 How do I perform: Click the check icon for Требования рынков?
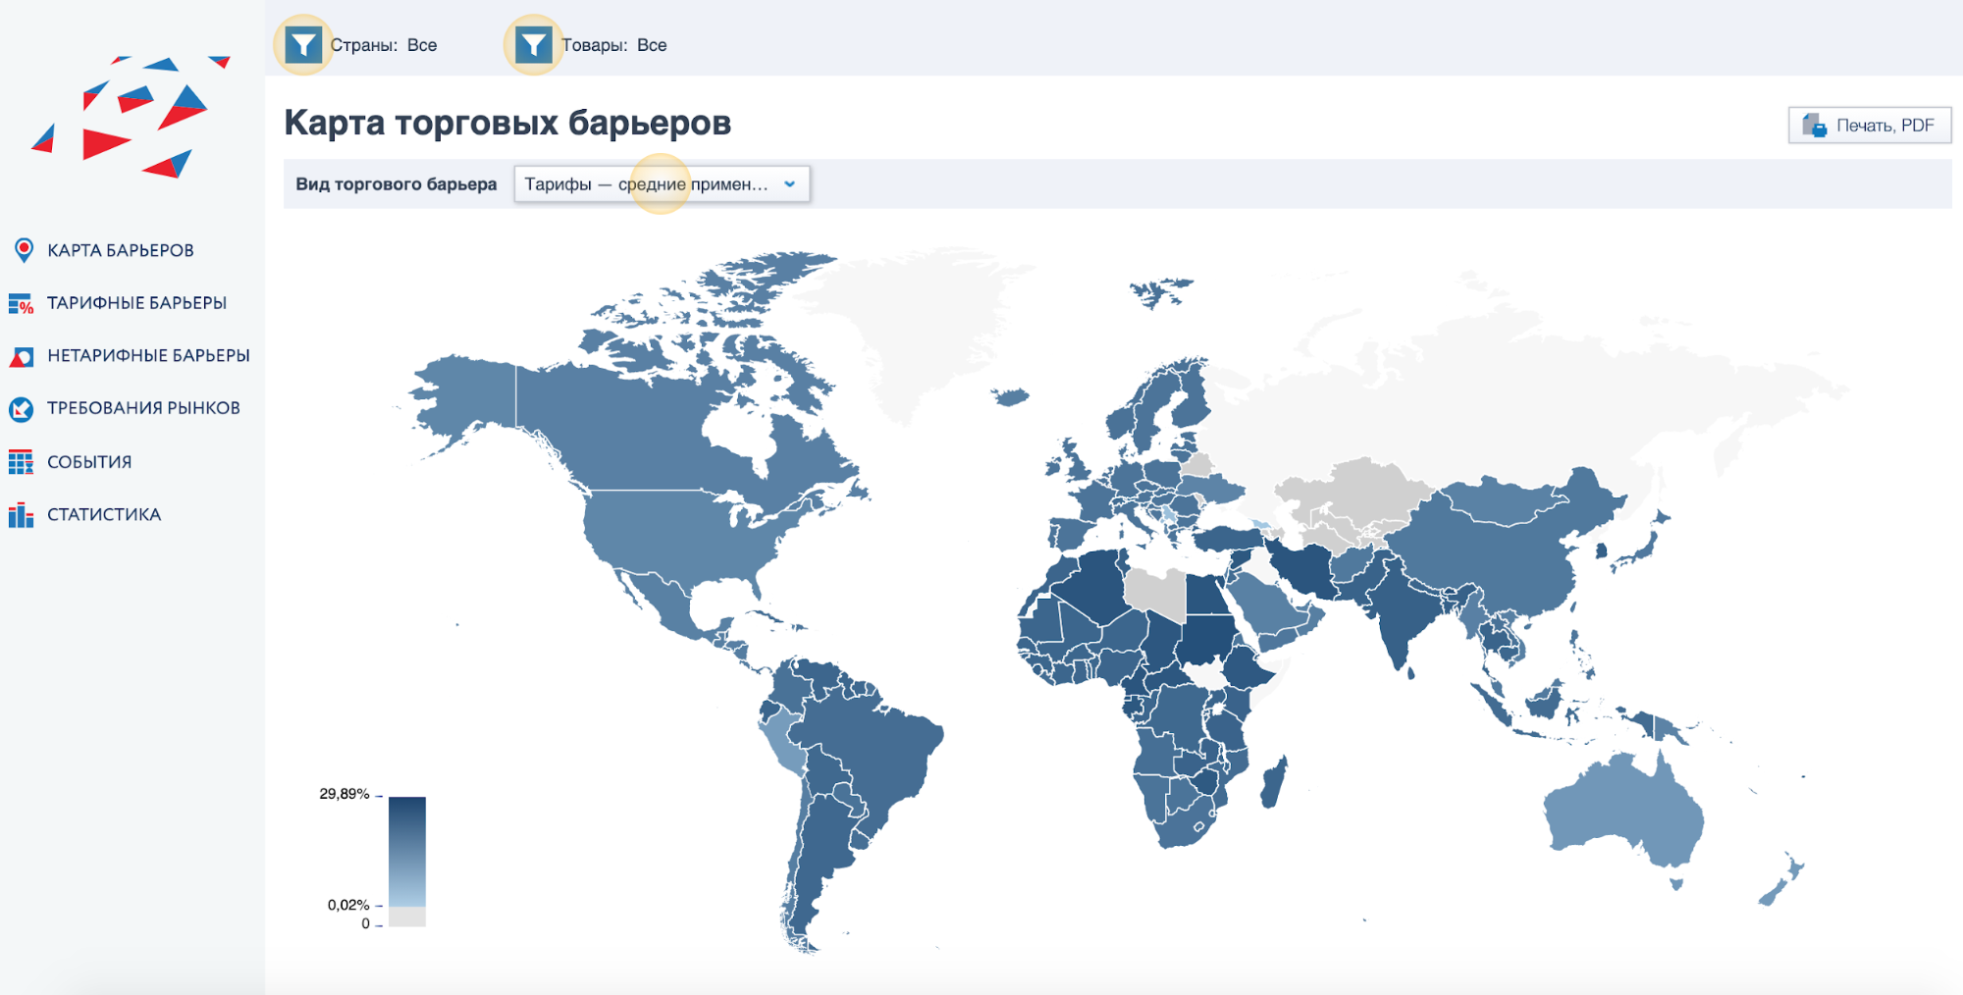22,408
